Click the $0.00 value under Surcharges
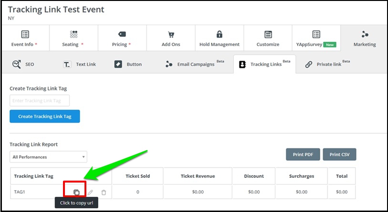Image resolution: width=388 pixels, height=212 pixels. point(302,192)
